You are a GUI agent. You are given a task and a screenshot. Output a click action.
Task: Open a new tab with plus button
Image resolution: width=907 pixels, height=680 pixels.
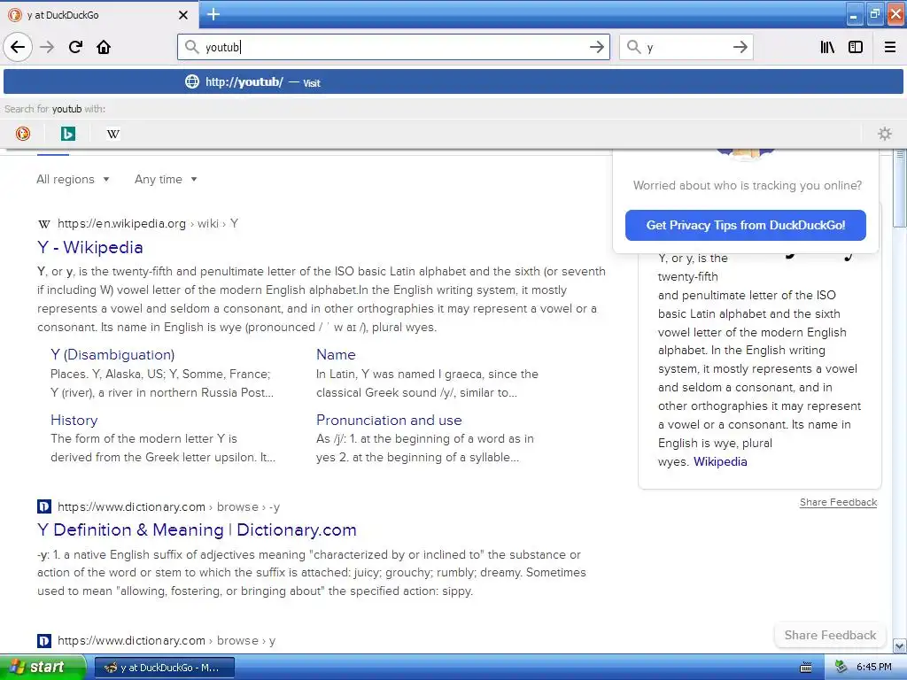click(x=213, y=14)
